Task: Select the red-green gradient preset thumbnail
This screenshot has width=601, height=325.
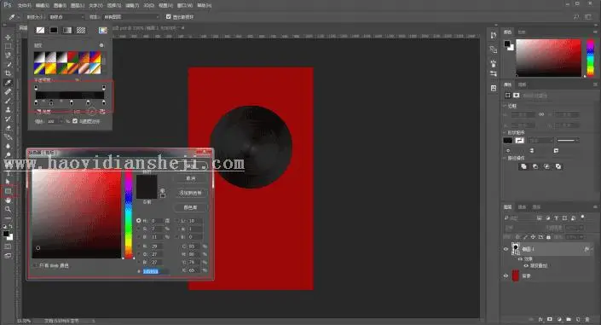Action: [72, 57]
